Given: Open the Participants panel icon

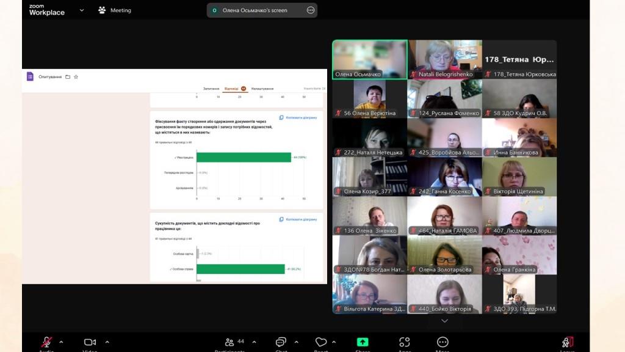Looking at the screenshot, I should click(x=229, y=342).
